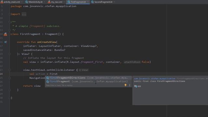Click the package declaration on line 1

pyautogui.click(x=44, y=6)
